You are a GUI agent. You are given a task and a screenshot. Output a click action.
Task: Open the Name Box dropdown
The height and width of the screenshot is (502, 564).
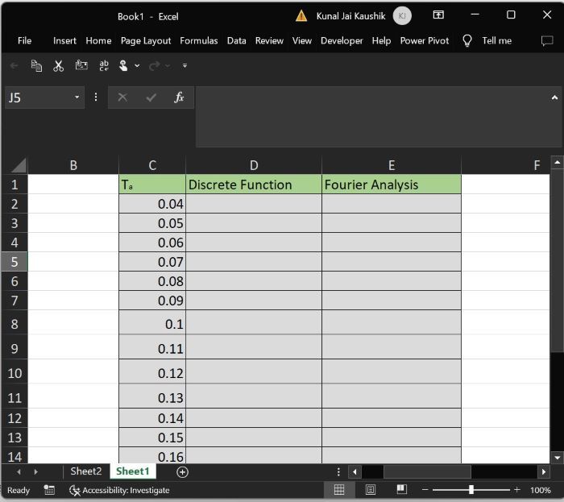coord(78,97)
